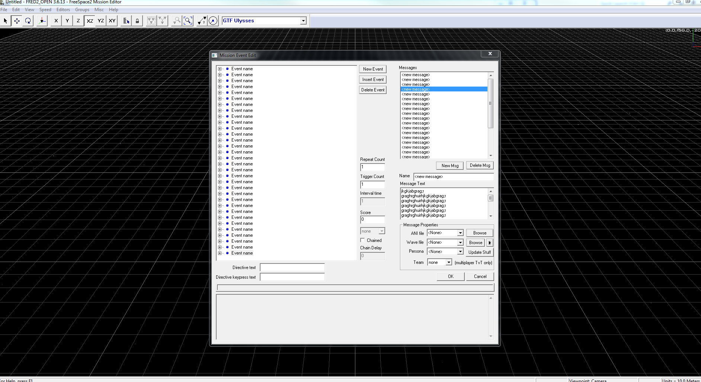Image resolution: width=701 pixels, height=382 pixels.
Task: Click the Message Text scroll-down arrow
Action: tap(490, 216)
